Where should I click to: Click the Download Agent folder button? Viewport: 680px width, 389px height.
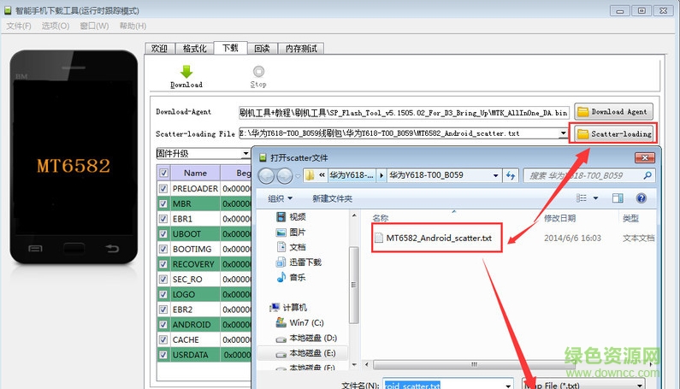613,112
